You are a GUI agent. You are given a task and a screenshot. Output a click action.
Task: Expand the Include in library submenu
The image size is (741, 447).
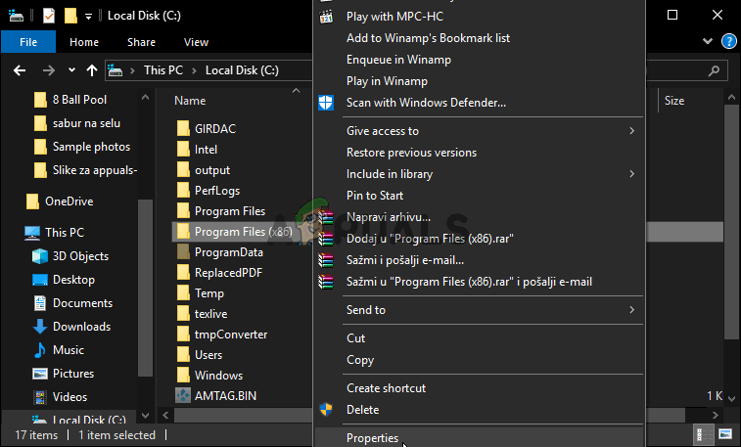pyautogui.click(x=631, y=174)
